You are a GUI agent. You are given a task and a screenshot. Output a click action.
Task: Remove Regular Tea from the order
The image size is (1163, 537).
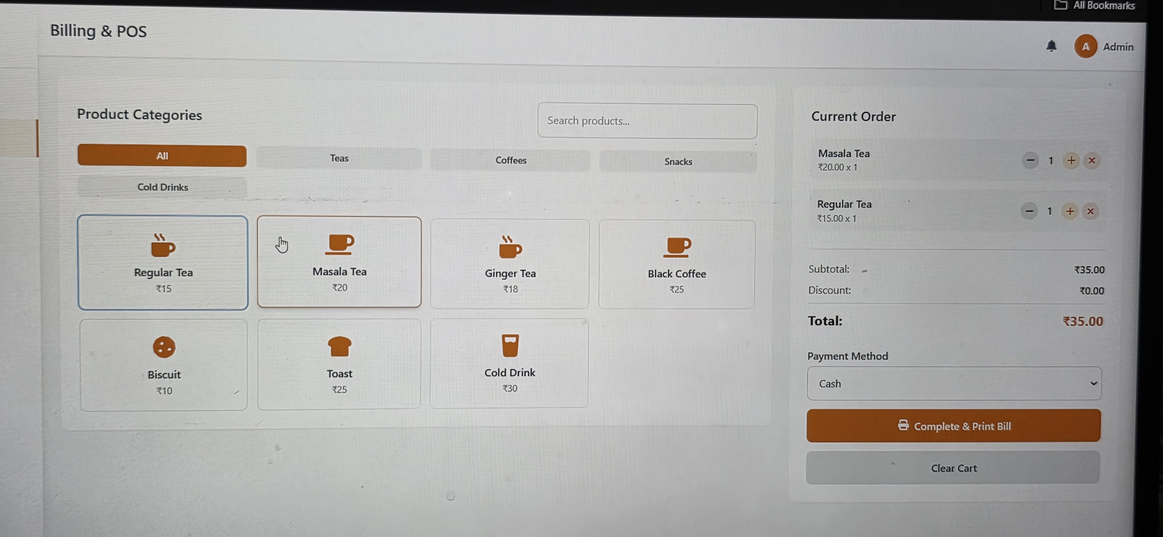tap(1090, 211)
